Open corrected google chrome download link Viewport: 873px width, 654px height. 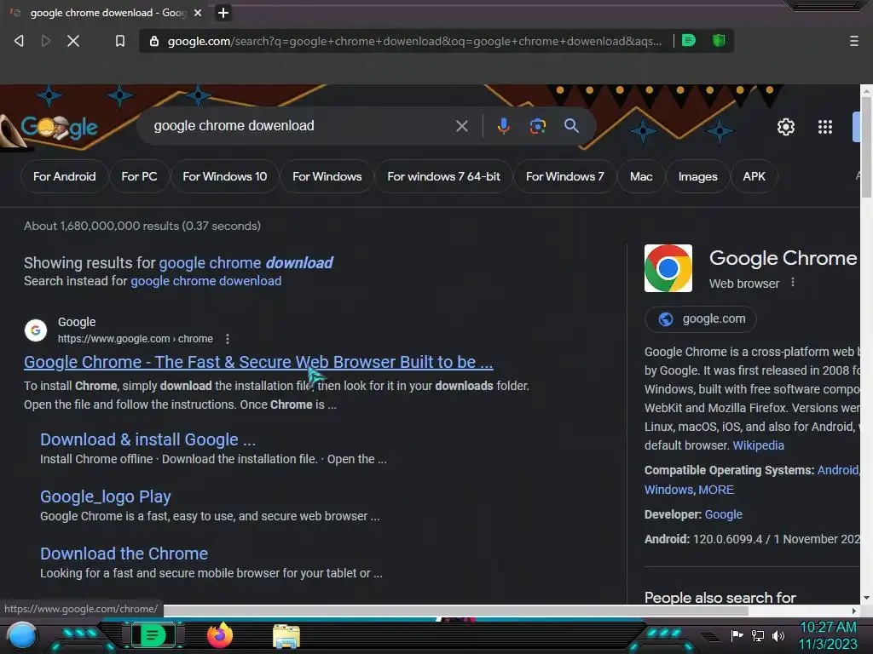[x=246, y=262]
